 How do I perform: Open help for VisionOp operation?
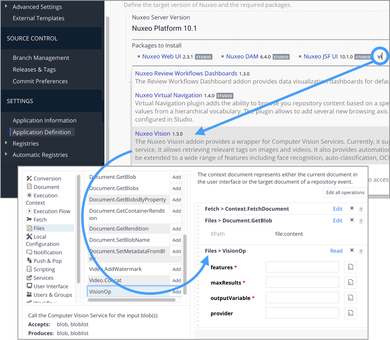[x=361, y=251]
